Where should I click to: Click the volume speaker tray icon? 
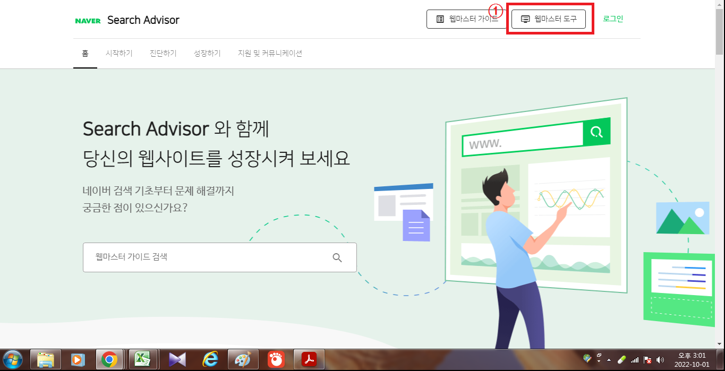click(660, 359)
